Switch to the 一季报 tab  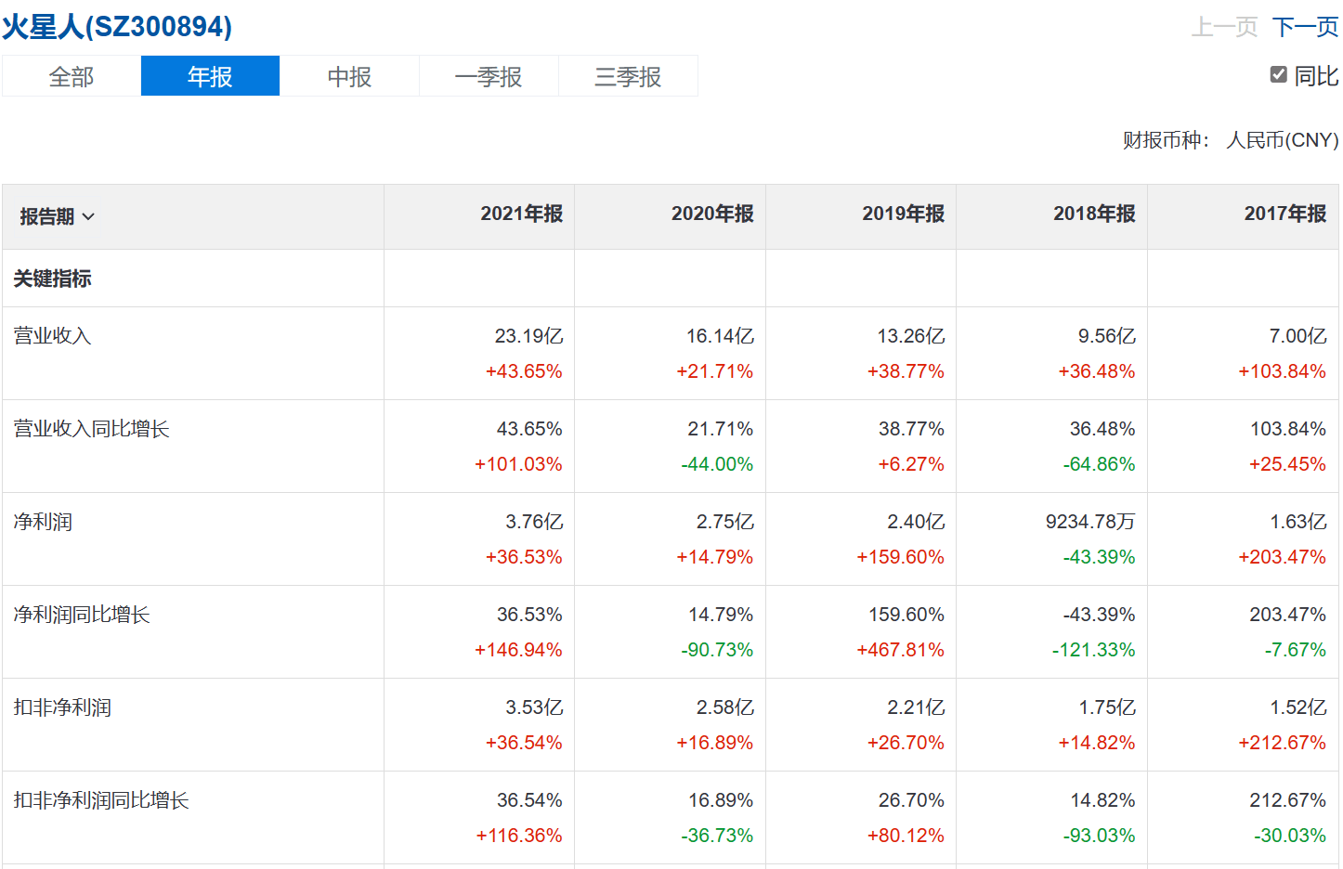pos(489,76)
